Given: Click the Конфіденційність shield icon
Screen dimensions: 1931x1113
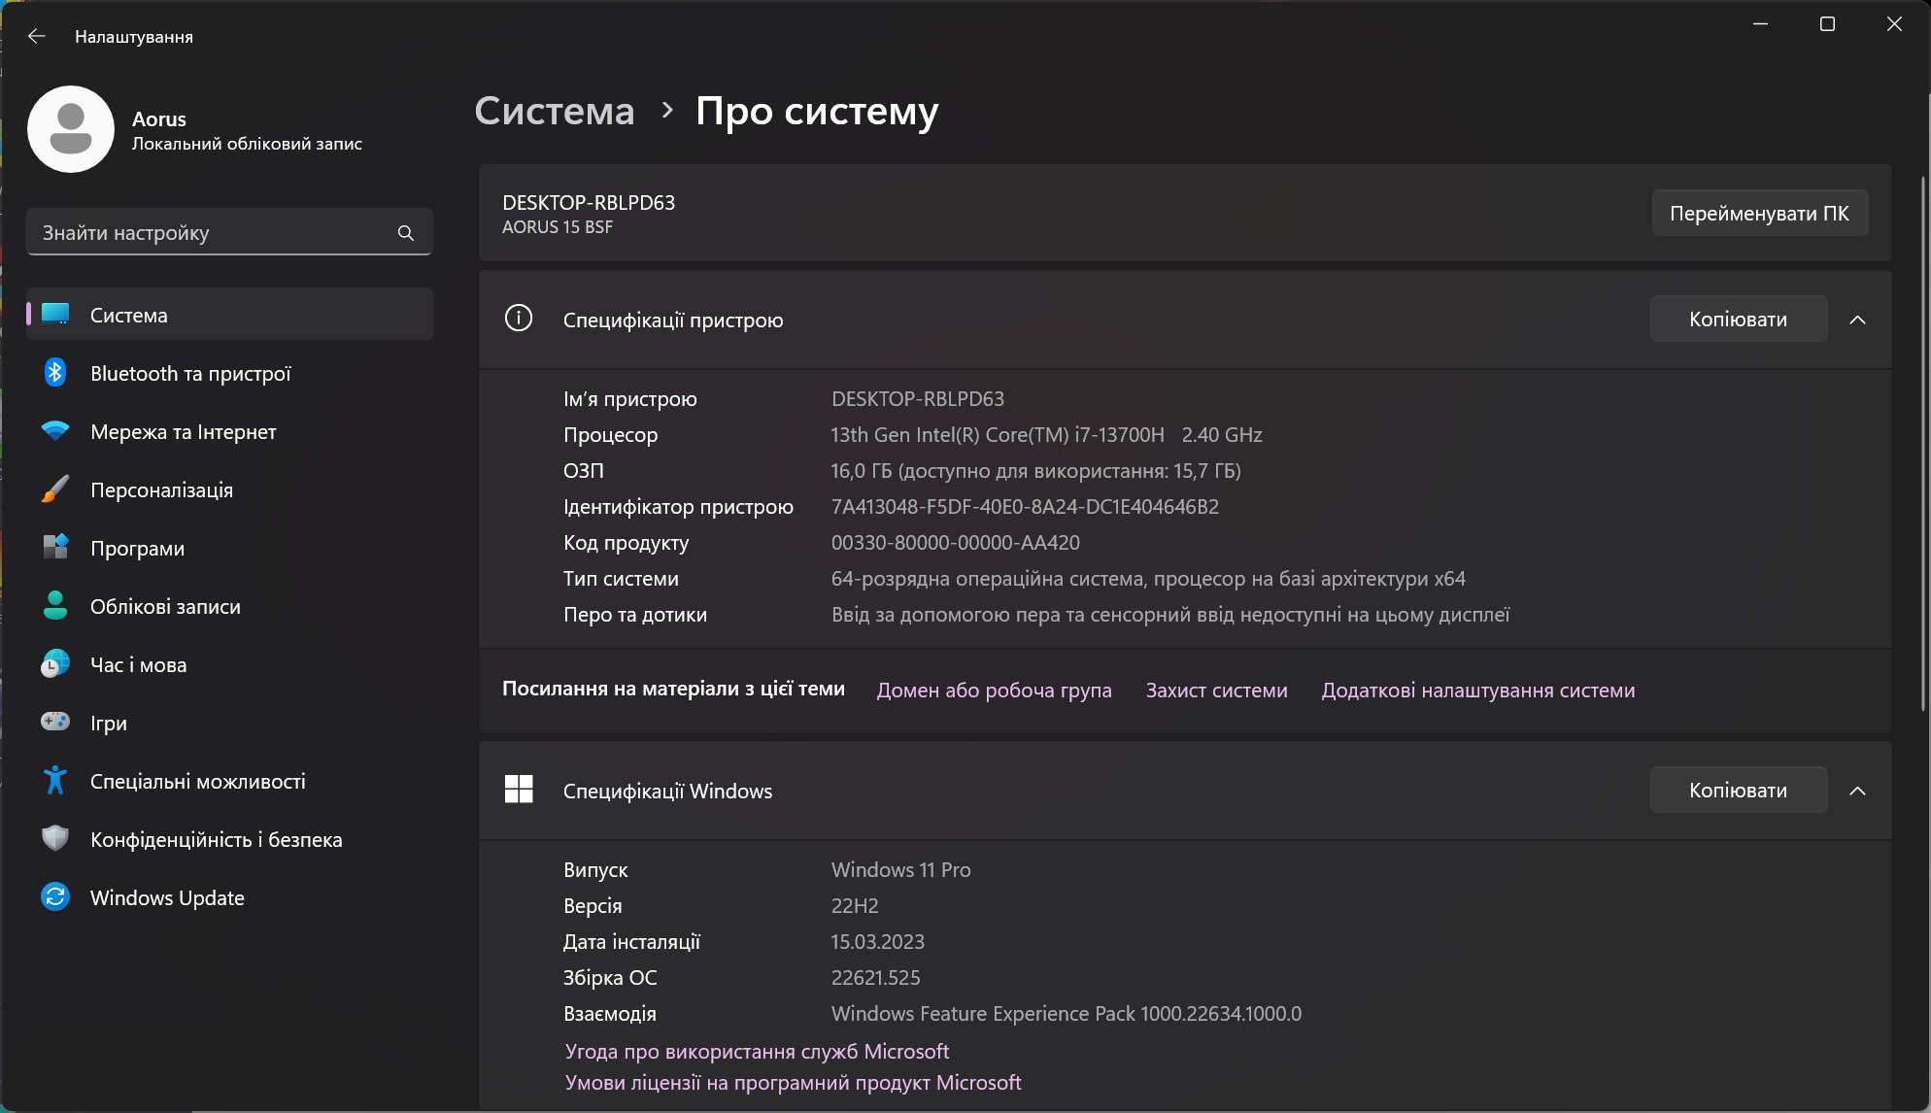Looking at the screenshot, I should click(x=55, y=839).
